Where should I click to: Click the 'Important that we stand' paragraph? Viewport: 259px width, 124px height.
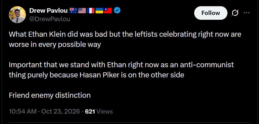click(121, 70)
